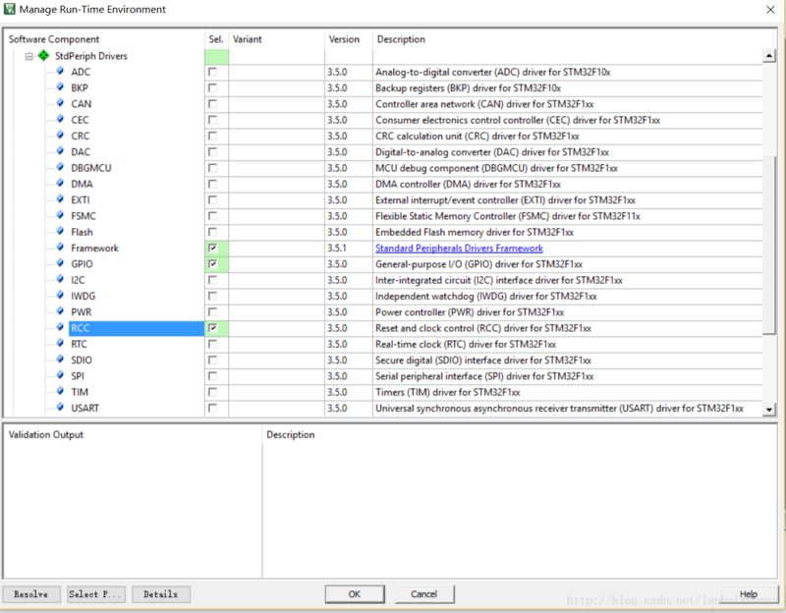Select the Flash tree item
786x613 pixels.
click(82, 232)
